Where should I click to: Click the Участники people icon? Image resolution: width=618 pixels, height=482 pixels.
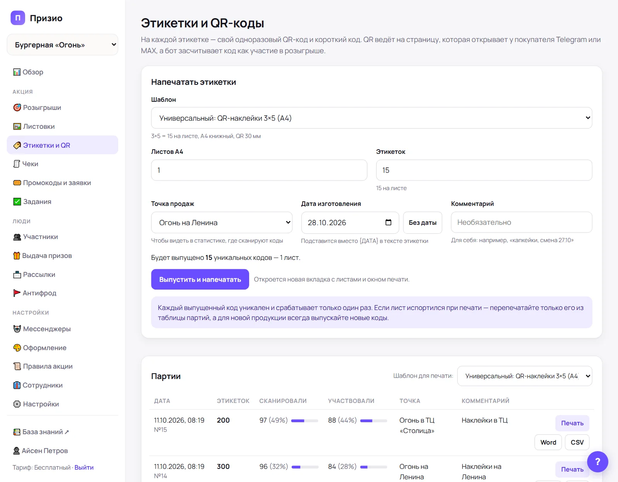tap(17, 237)
